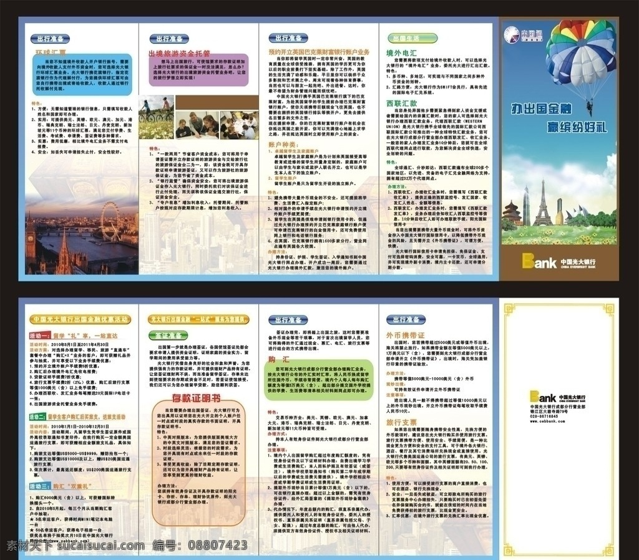Viewport: 639px width, 560px height.
Task: Click the phone number 028-86716845
Action: (544, 417)
